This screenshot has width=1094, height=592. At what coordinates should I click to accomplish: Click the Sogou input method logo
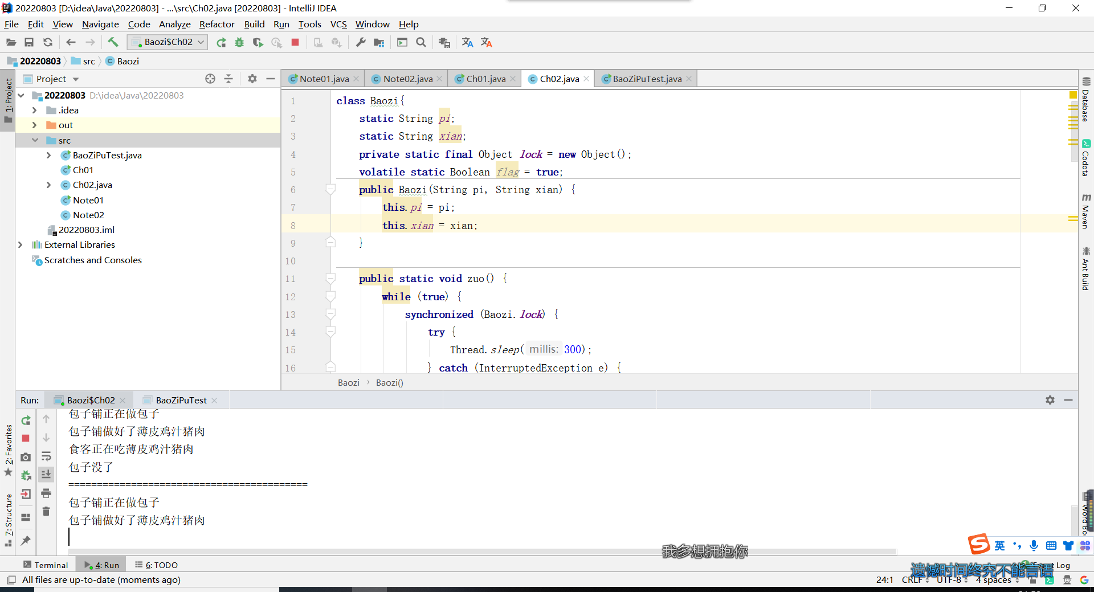(x=979, y=544)
